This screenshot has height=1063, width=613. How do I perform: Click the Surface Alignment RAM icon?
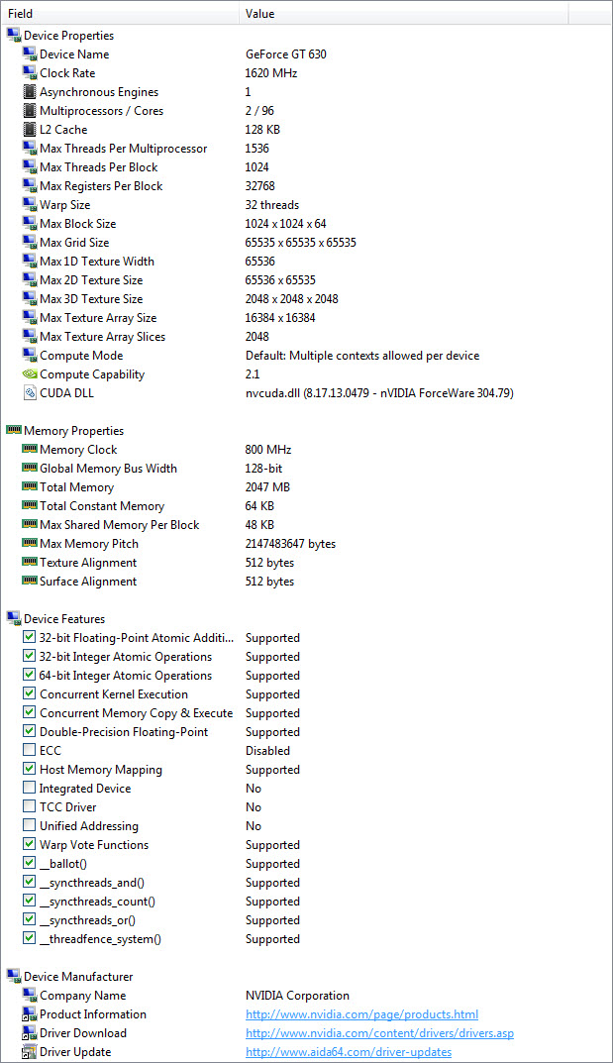tap(29, 581)
